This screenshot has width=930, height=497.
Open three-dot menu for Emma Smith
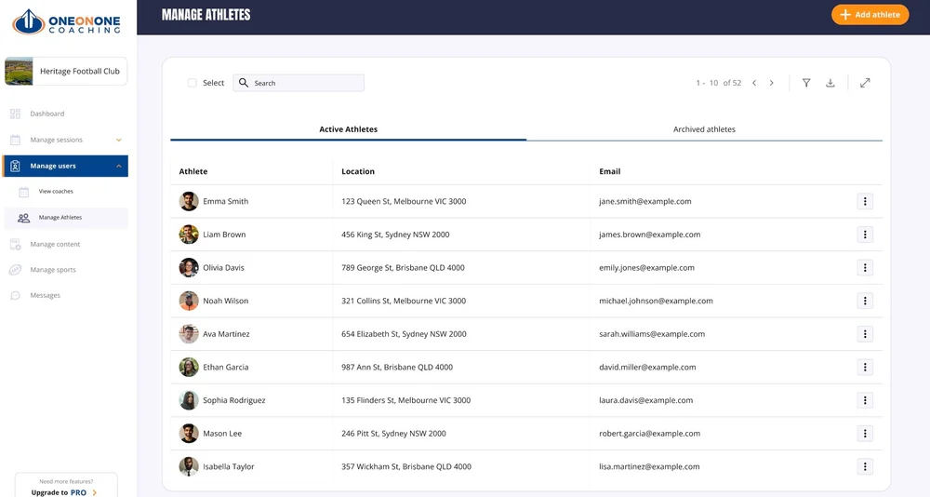click(x=865, y=201)
